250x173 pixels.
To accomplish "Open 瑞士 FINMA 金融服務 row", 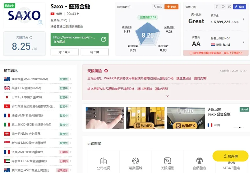I will tap(38, 134).
